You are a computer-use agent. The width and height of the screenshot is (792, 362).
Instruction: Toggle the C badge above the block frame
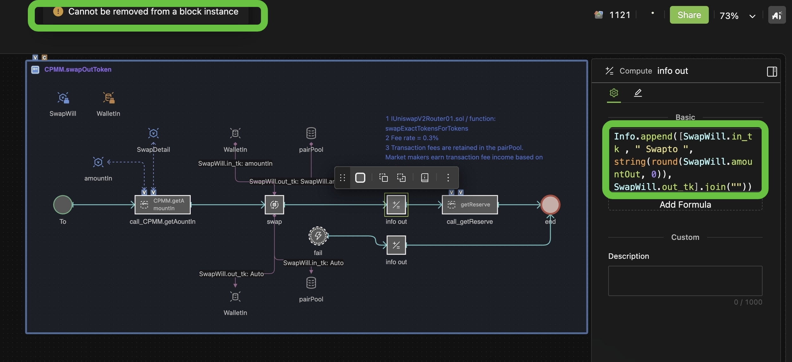click(x=44, y=57)
